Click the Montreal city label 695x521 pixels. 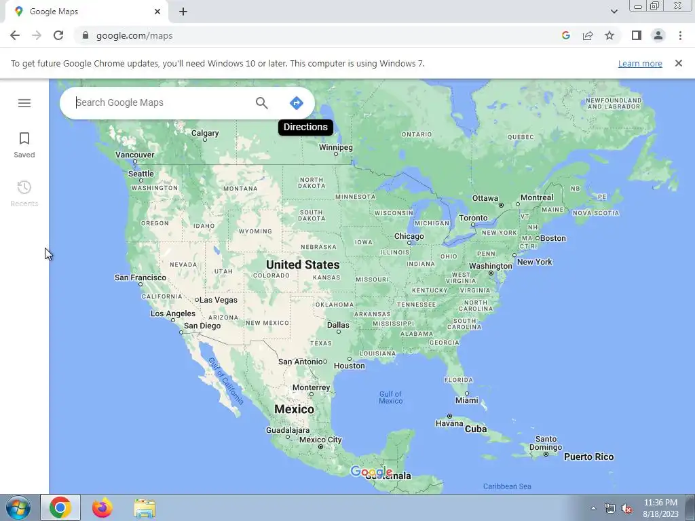pyautogui.click(x=537, y=197)
